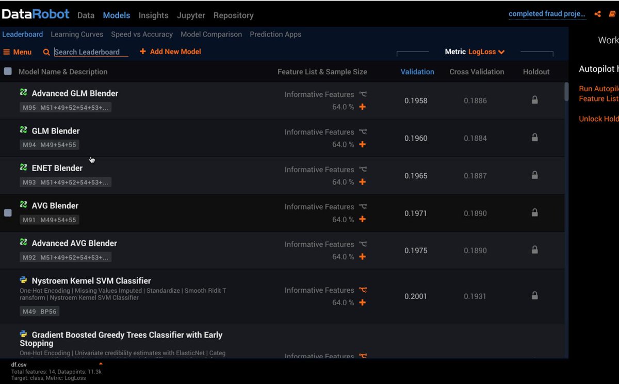
Task: Click the DataRobot logo
Action: click(36, 14)
